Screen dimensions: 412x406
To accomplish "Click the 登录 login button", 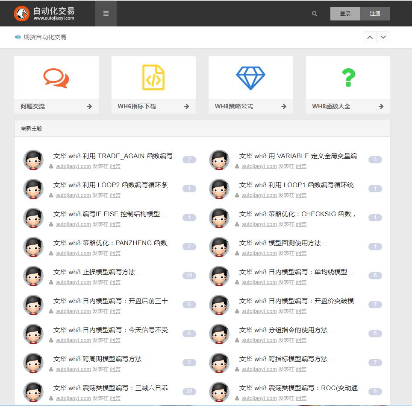I will pyautogui.click(x=345, y=14).
